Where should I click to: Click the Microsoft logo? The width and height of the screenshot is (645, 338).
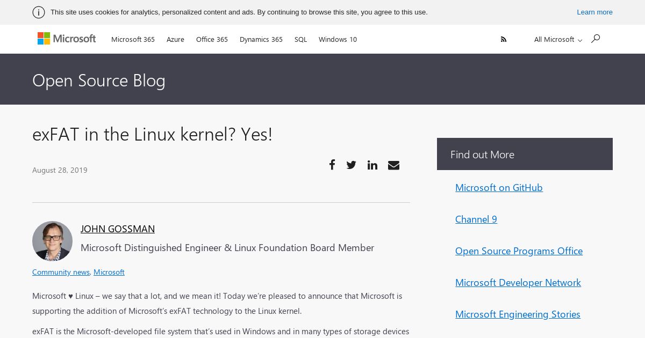point(67,39)
